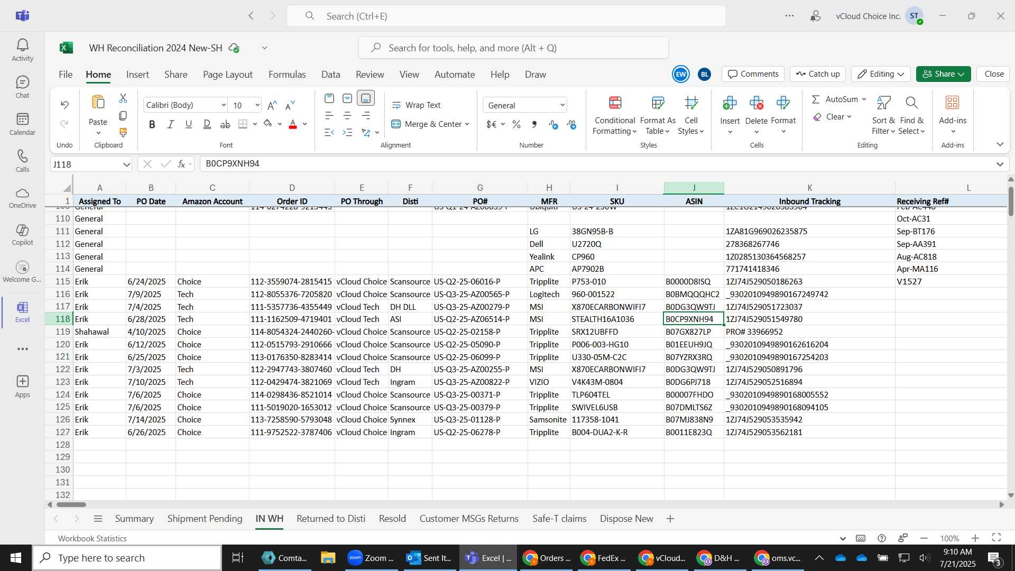Switch to Returned to Disti sheet tab
This screenshot has width=1015, height=571.
click(331, 519)
